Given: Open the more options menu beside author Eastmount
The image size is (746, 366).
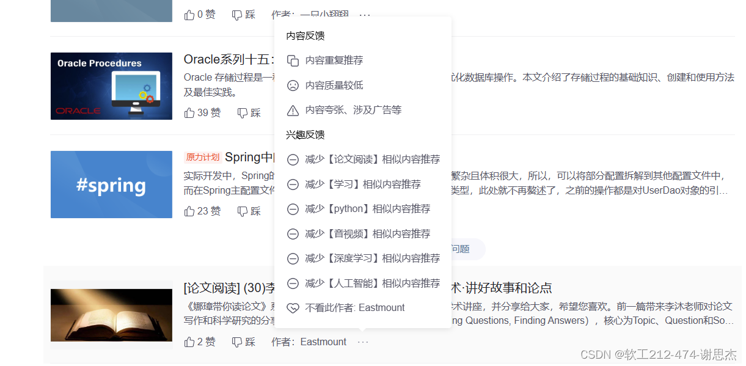Looking at the screenshot, I should pos(363,342).
